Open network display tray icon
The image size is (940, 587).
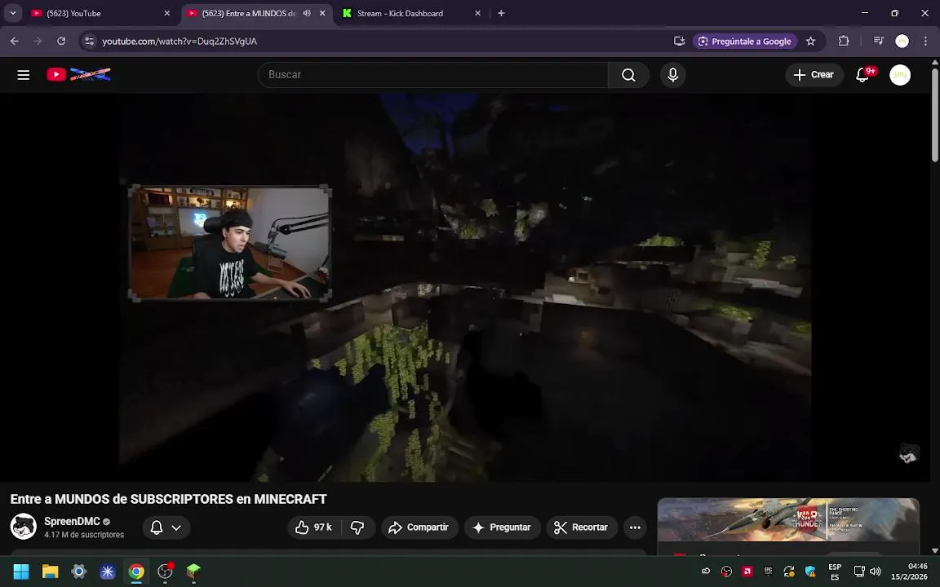(859, 572)
